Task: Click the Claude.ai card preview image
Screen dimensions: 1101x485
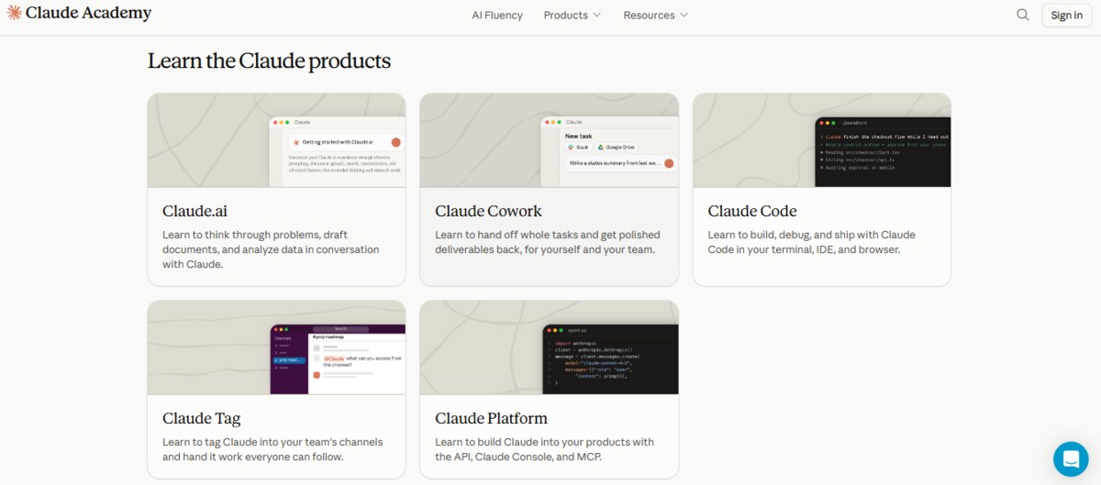Action: [276, 140]
